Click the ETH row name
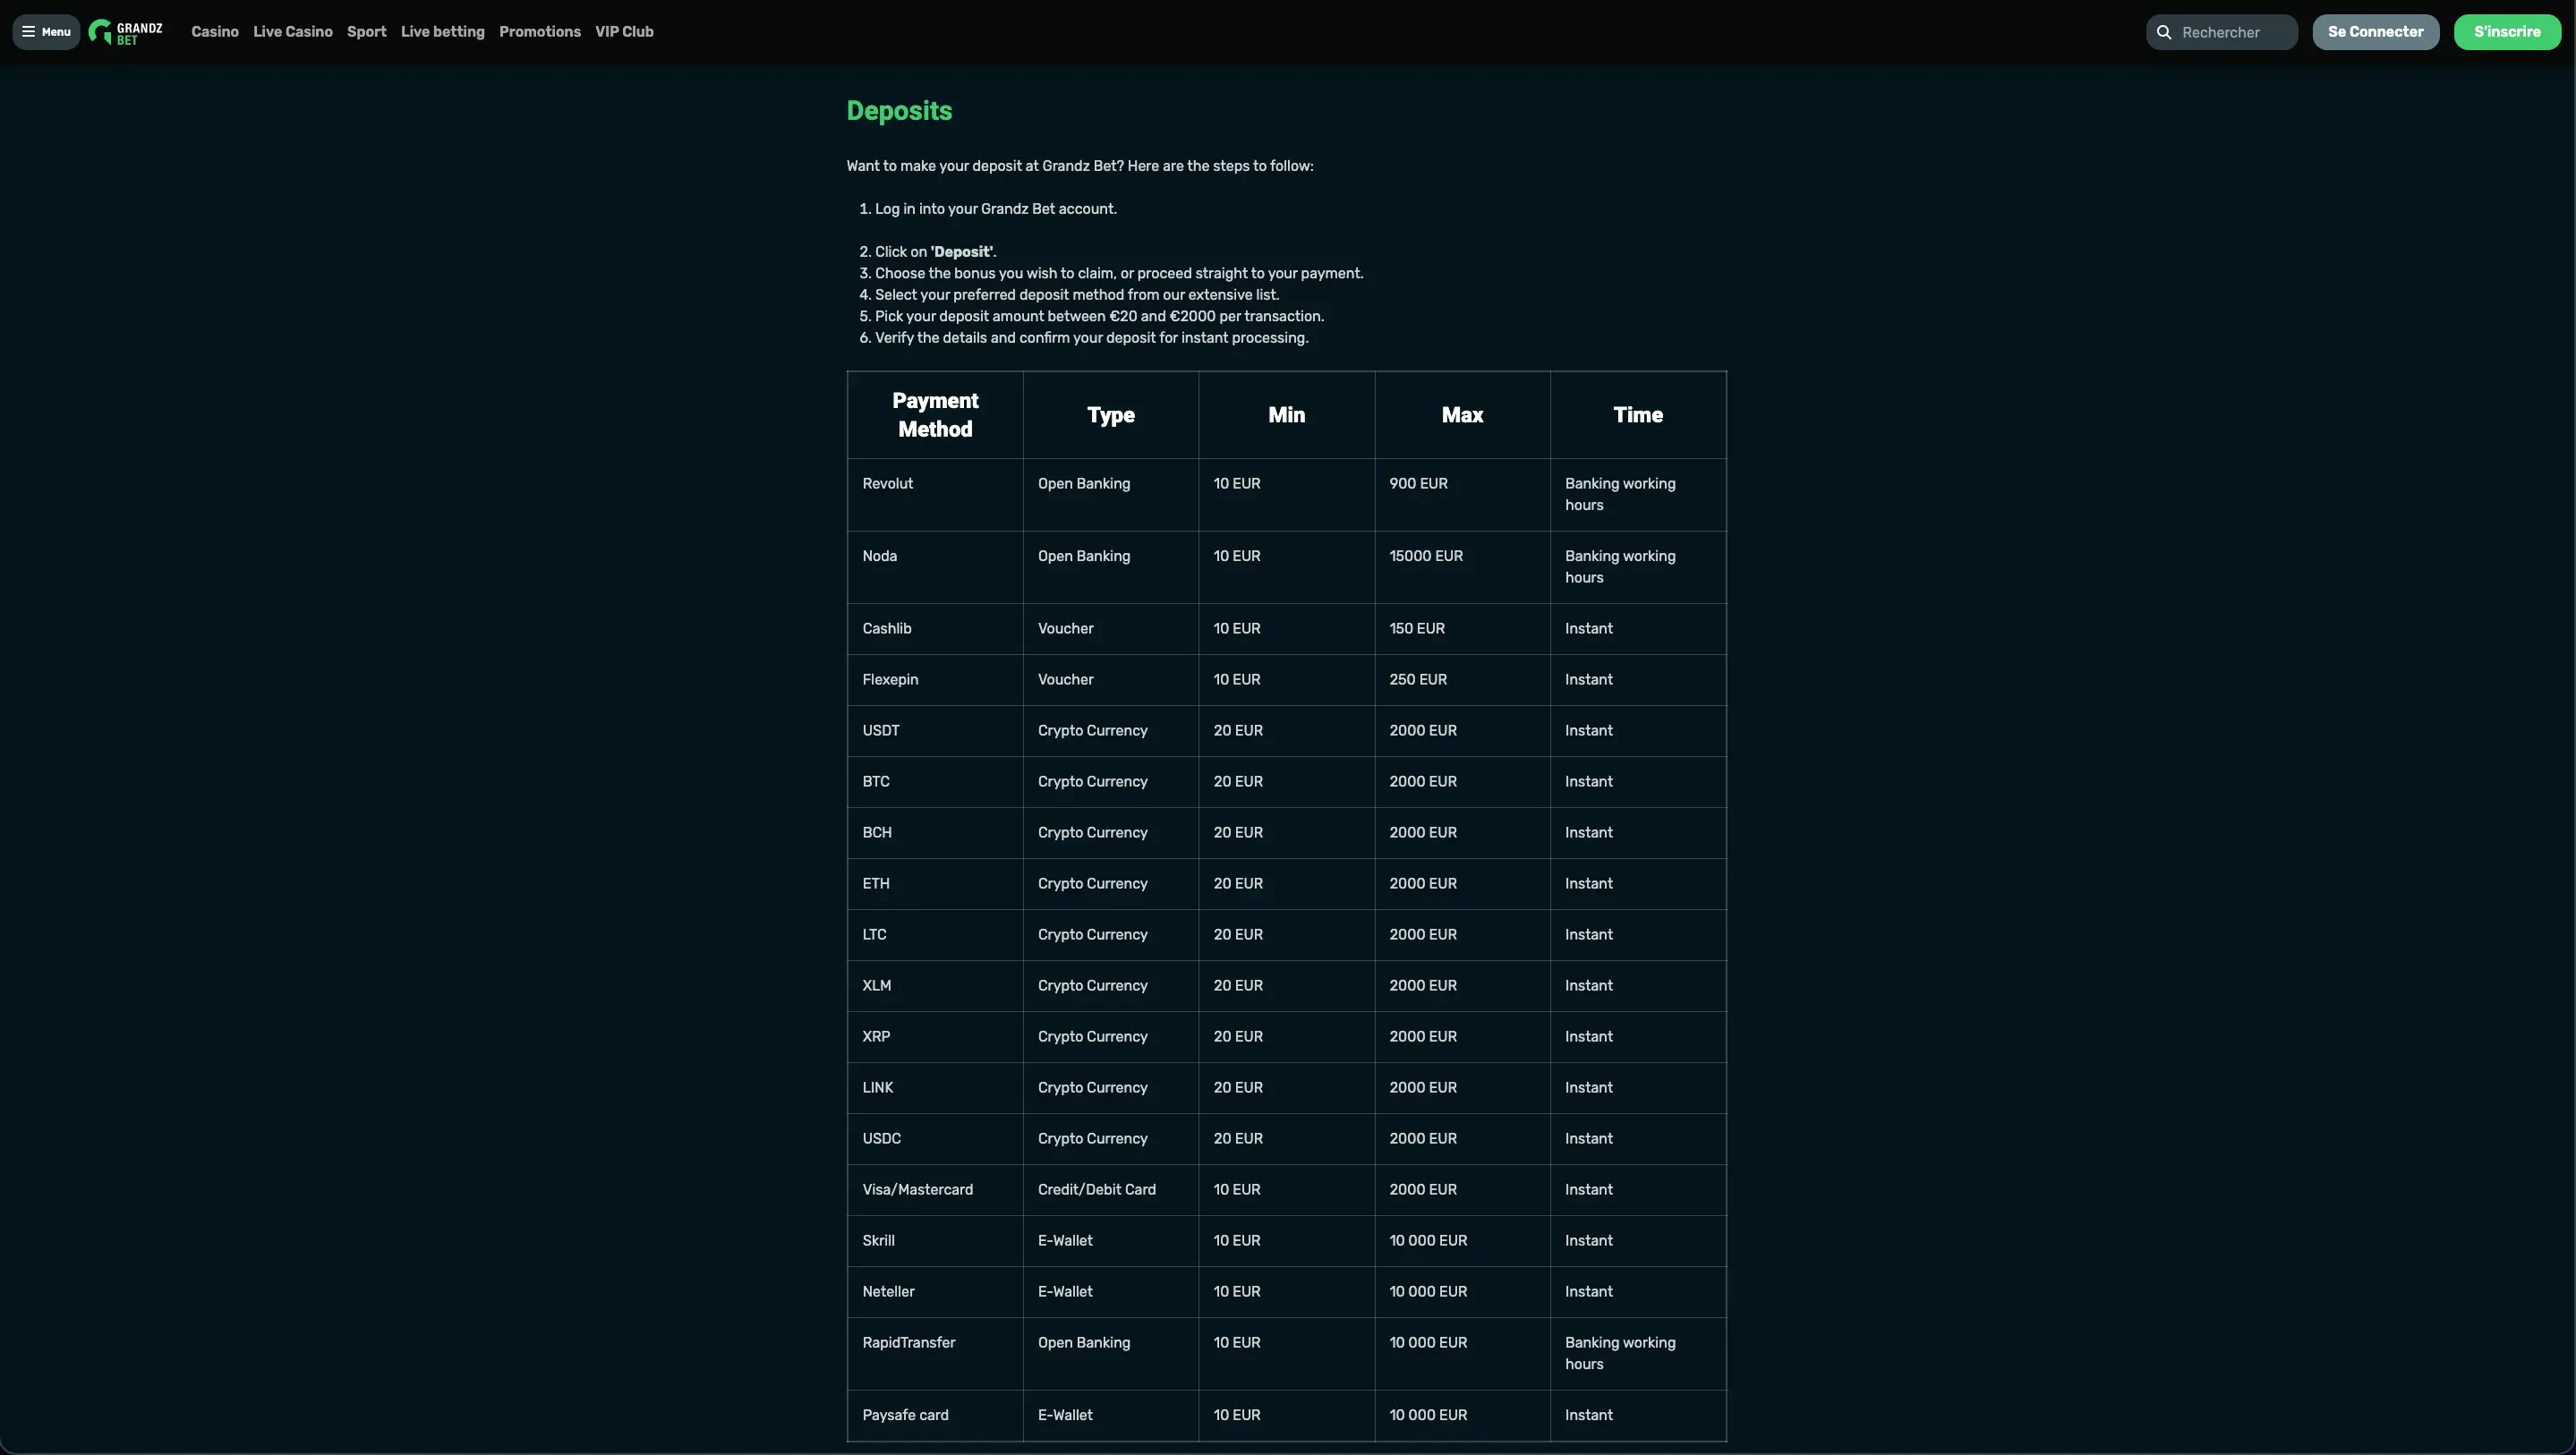 click(x=876, y=884)
